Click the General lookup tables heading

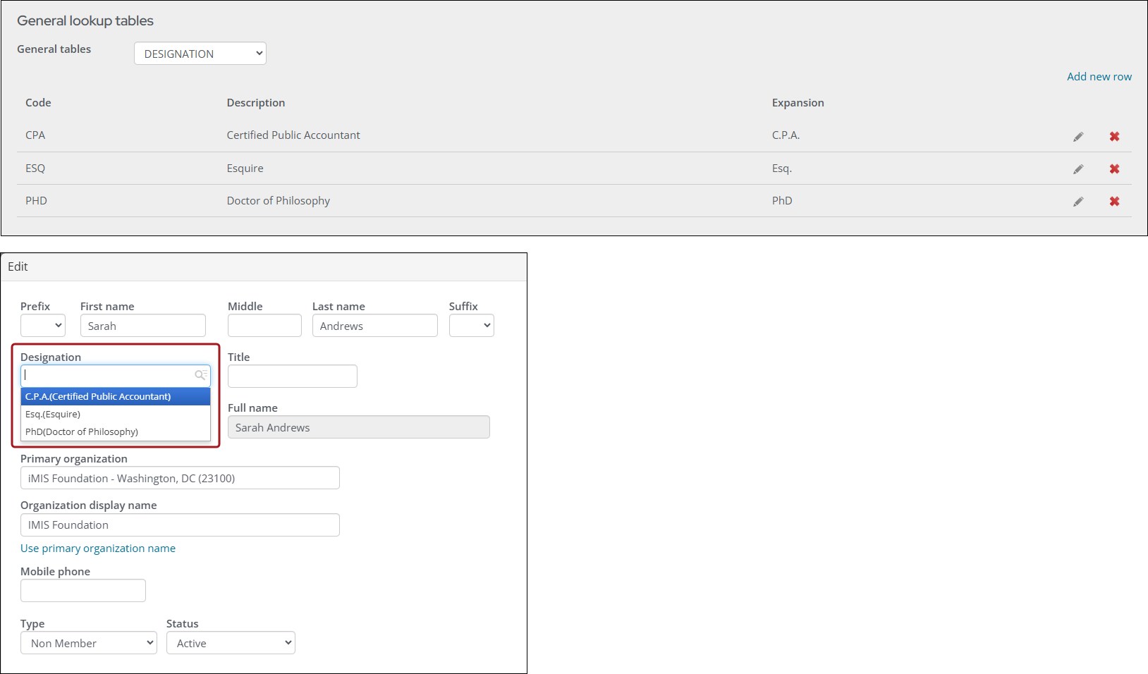tap(85, 21)
